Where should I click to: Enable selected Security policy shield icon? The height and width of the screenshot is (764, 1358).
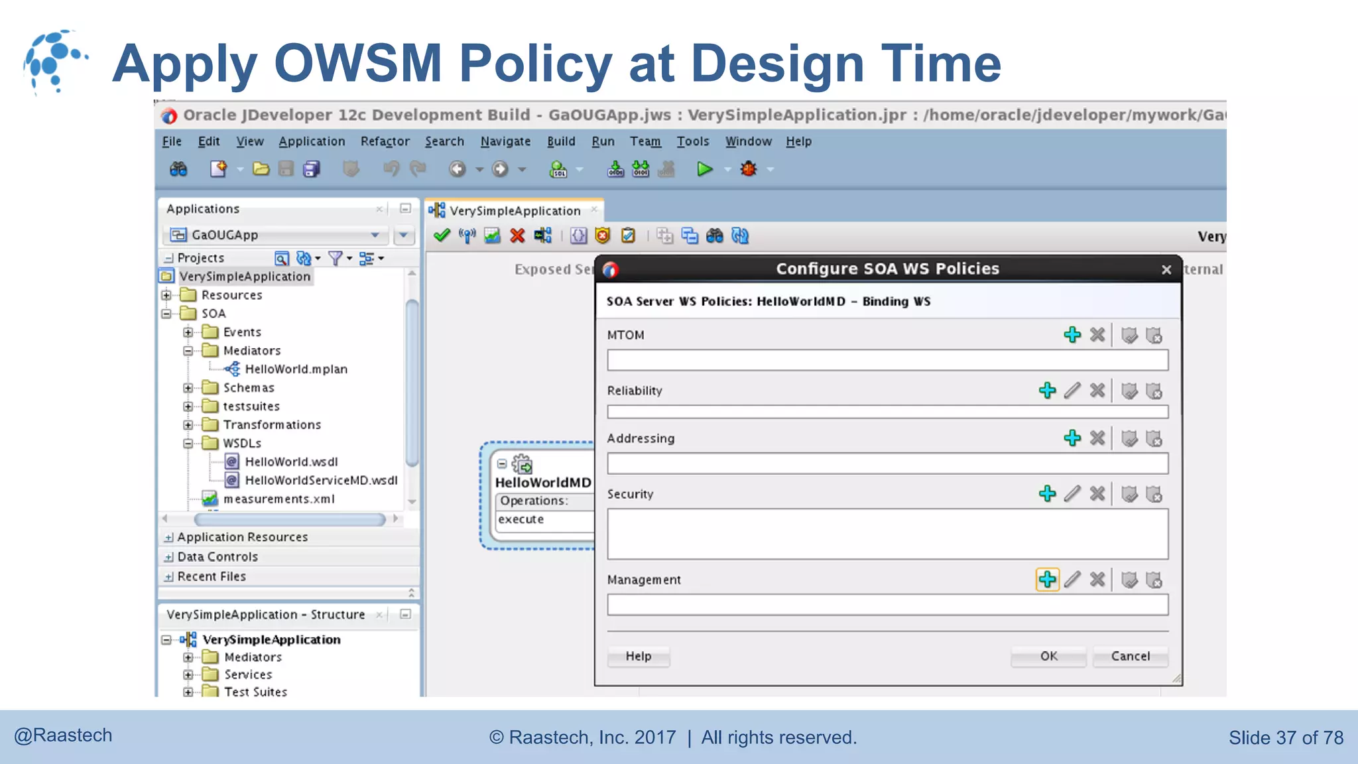tap(1129, 494)
